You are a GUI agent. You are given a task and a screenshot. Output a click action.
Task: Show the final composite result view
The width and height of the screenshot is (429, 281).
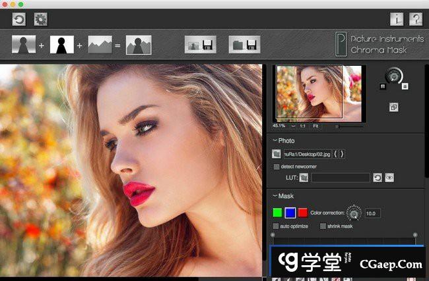click(x=139, y=45)
